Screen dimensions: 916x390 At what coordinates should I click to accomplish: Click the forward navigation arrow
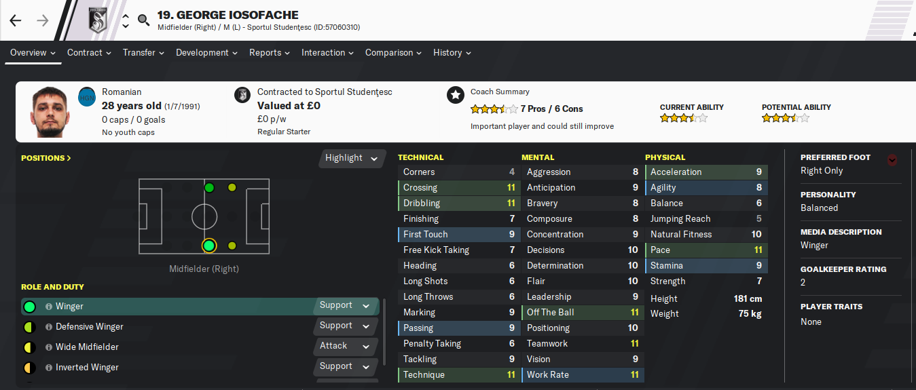tap(43, 20)
